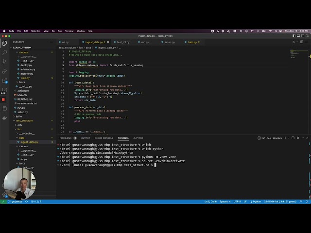Screen dimensions: 311x233
Task: Close the bottom panel
Action: 307,138
